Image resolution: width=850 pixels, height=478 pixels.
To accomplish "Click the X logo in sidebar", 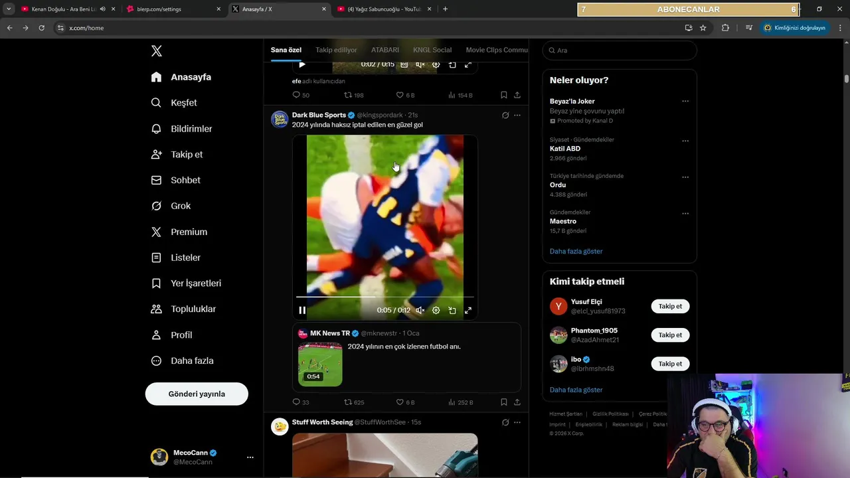I will (156, 51).
